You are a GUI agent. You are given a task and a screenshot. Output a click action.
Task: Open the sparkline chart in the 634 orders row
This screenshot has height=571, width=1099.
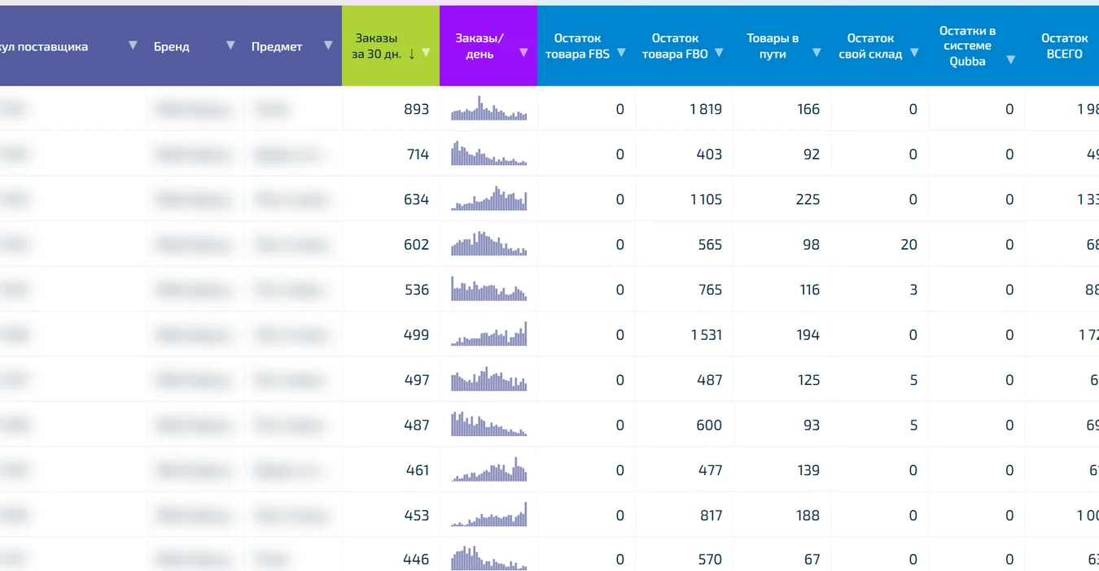489,198
